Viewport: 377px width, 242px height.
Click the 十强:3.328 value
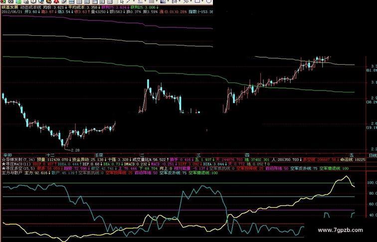(x=118, y=160)
